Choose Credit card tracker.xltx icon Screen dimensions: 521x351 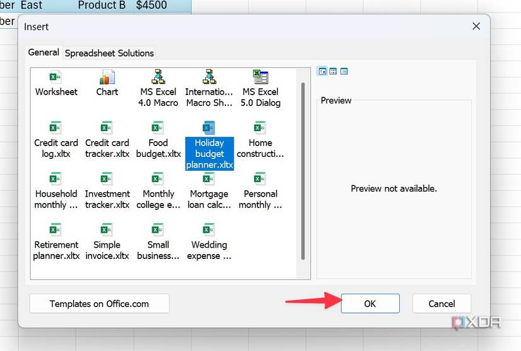click(106, 127)
